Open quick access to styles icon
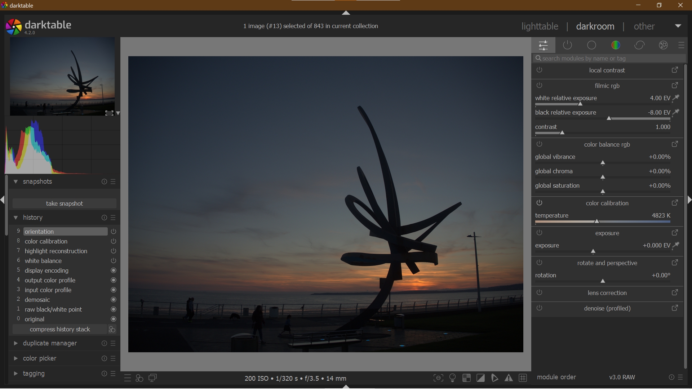The height and width of the screenshot is (389, 692). coord(139,378)
